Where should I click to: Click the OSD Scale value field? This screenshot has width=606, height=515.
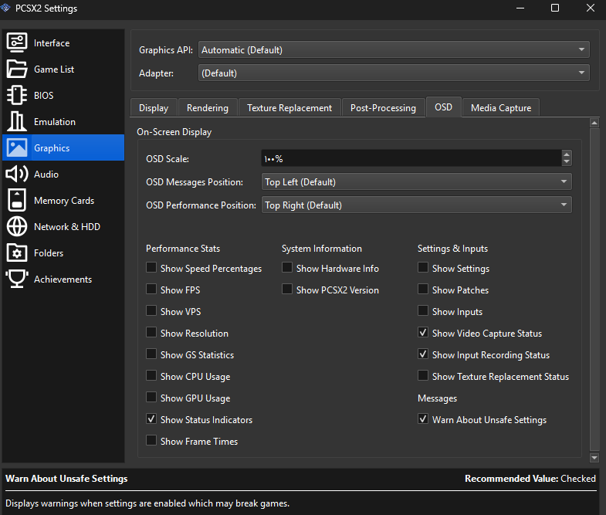(411, 158)
